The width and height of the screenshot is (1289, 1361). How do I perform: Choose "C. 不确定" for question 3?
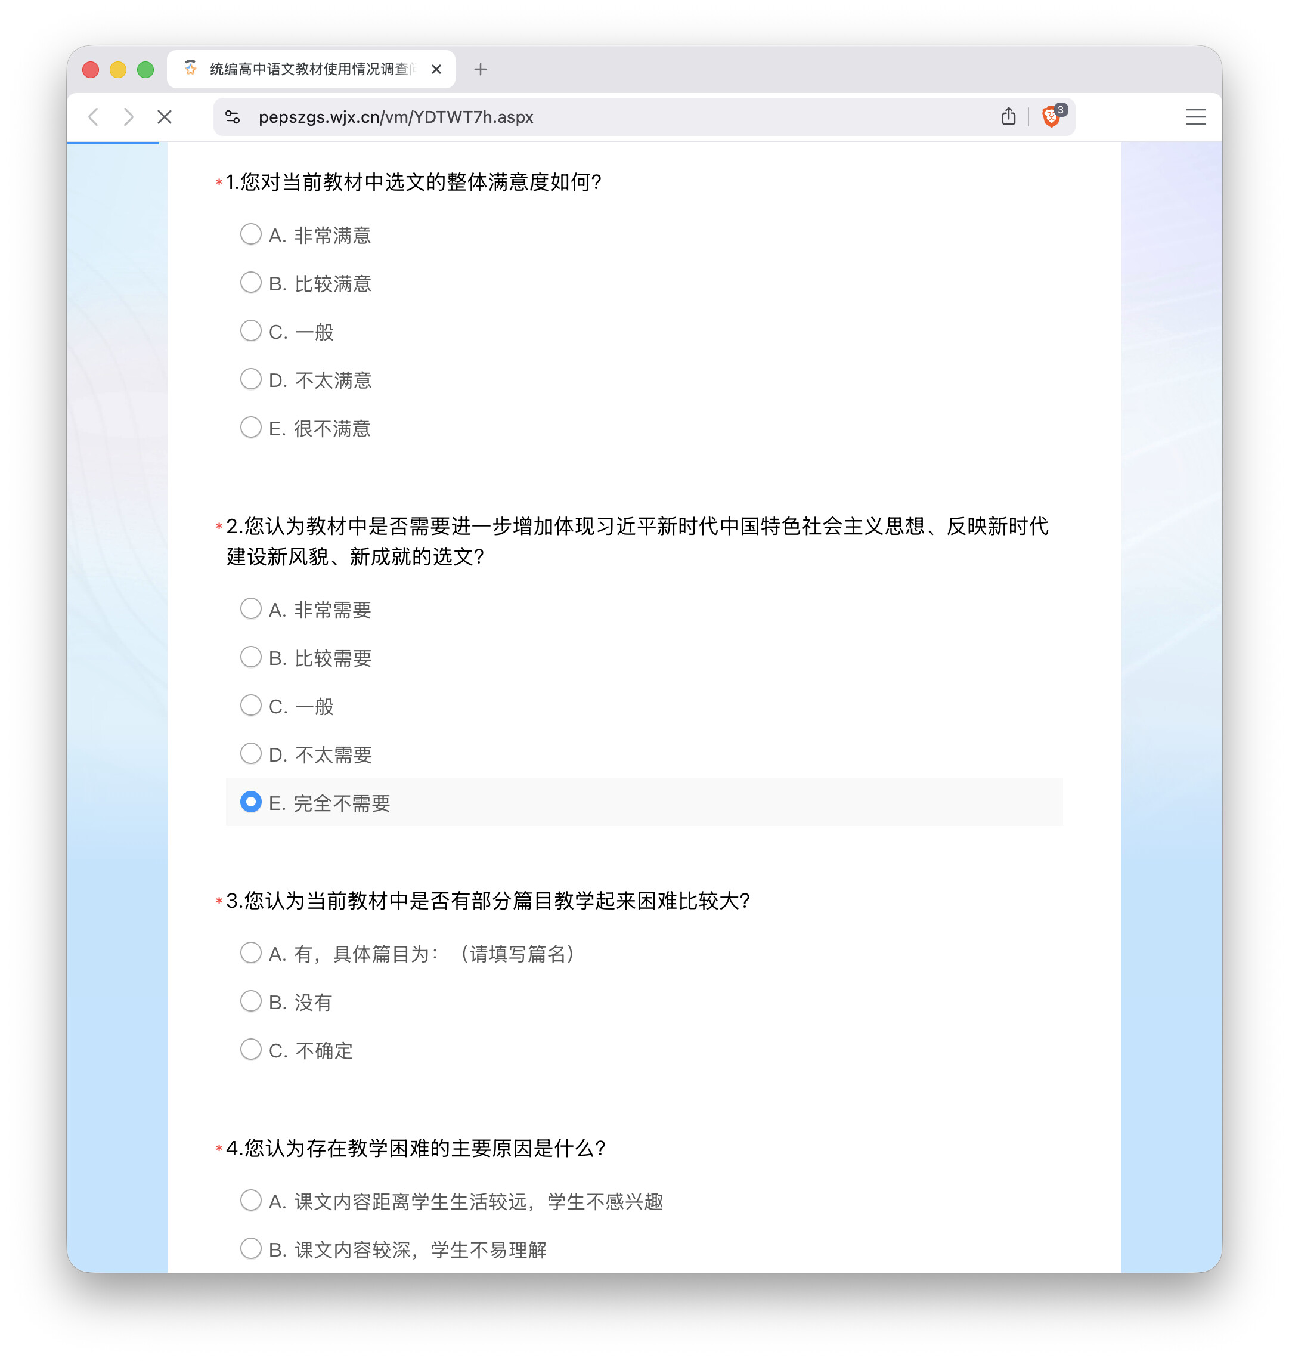(x=252, y=1050)
